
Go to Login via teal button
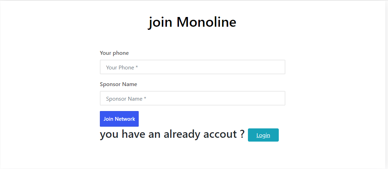tap(263, 135)
